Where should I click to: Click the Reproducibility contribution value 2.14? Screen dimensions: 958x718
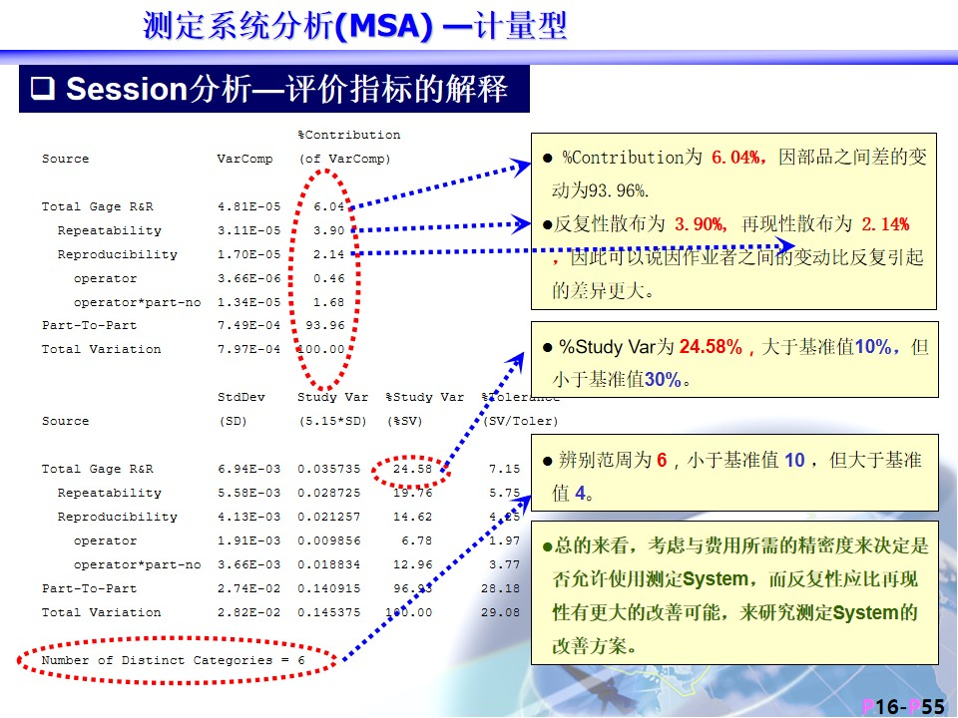tap(328, 255)
